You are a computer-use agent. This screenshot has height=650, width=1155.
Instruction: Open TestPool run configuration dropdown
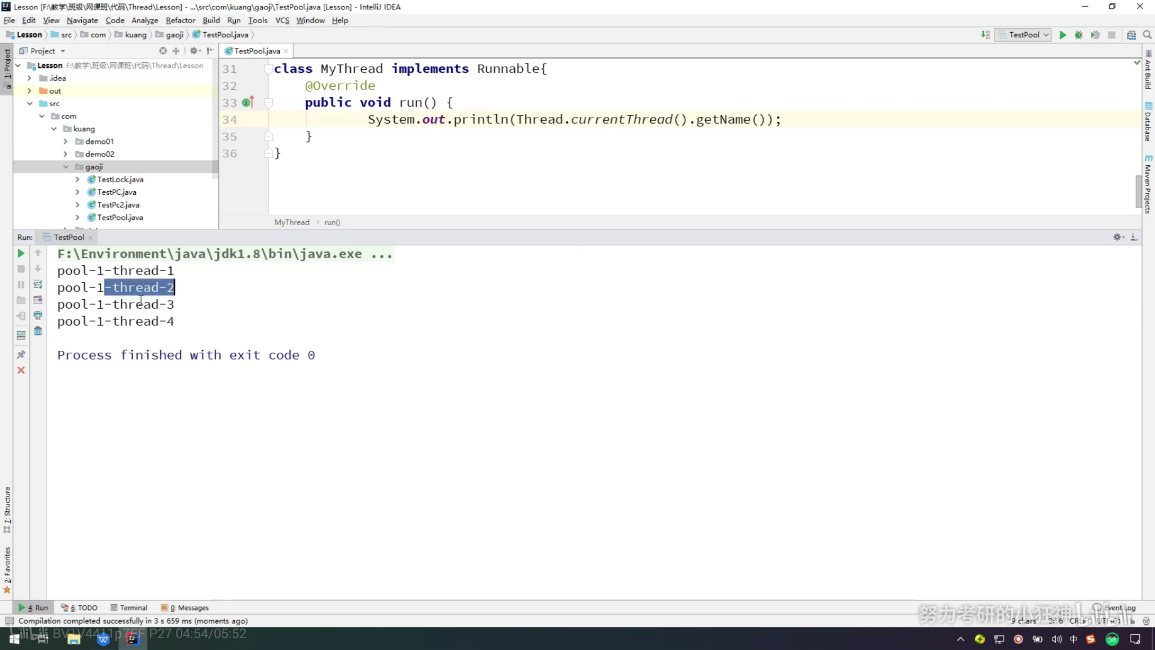(1023, 35)
